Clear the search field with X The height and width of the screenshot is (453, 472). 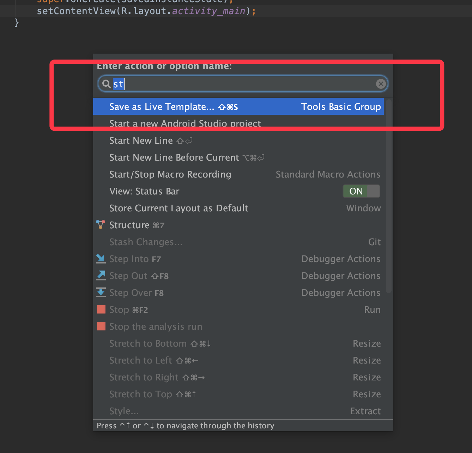tap(381, 84)
